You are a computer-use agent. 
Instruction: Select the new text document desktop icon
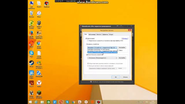pyautogui.click(x=39, y=55)
